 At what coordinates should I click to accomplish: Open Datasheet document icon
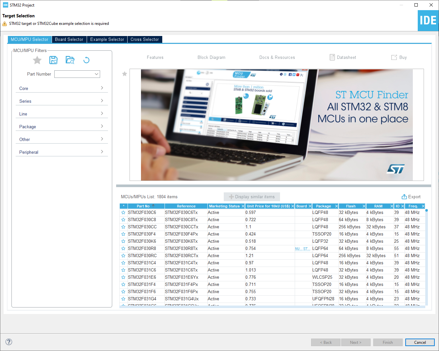pyautogui.click(x=332, y=57)
